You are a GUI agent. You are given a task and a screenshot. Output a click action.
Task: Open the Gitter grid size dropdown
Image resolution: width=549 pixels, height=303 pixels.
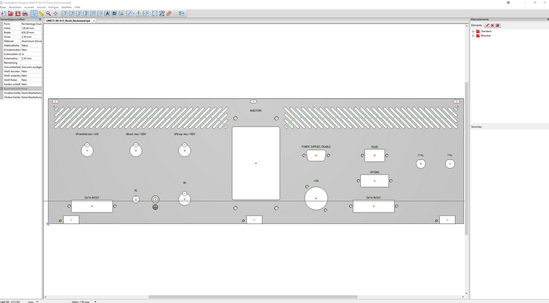[95, 302]
